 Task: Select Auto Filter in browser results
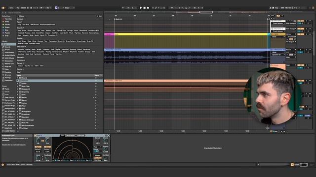click(26, 87)
